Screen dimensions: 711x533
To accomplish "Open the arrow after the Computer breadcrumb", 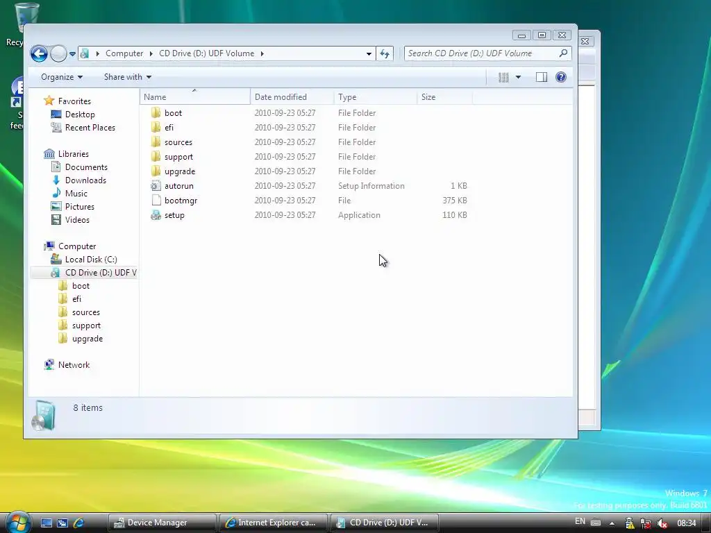I will tap(151, 53).
